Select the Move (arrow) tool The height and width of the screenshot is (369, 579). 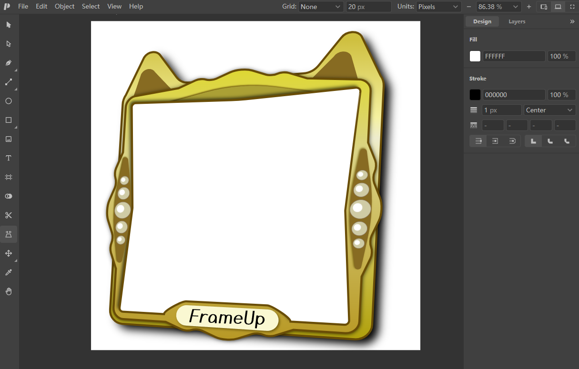coord(9,25)
